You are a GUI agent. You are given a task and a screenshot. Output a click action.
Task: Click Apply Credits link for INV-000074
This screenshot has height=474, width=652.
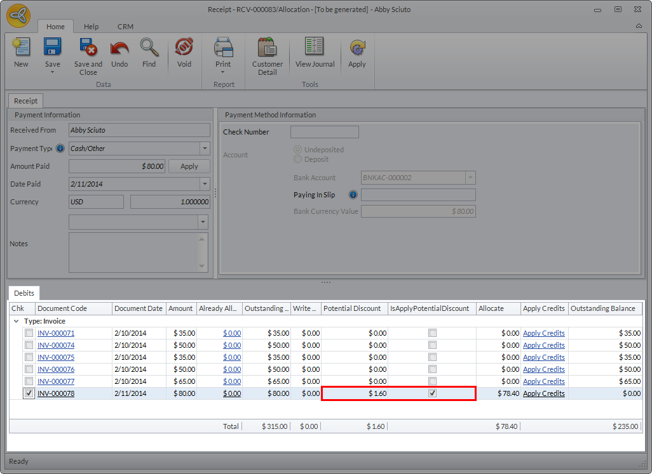(x=543, y=345)
